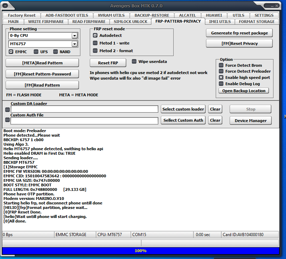286x259 pixels.
Task: Clear the Custom DA Loader path
Action: pos(215,109)
